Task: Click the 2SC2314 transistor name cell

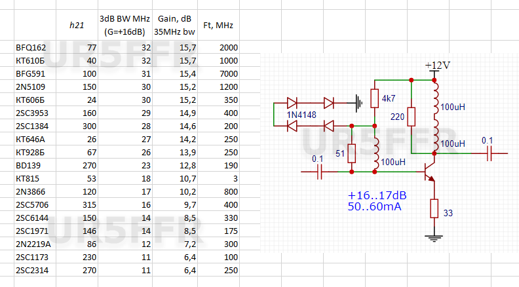Action: (x=35, y=270)
